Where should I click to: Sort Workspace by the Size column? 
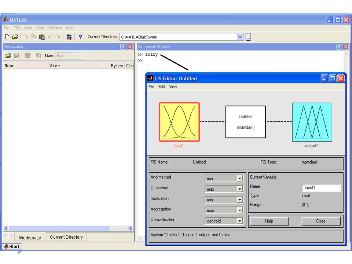pyautogui.click(x=75, y=66)
